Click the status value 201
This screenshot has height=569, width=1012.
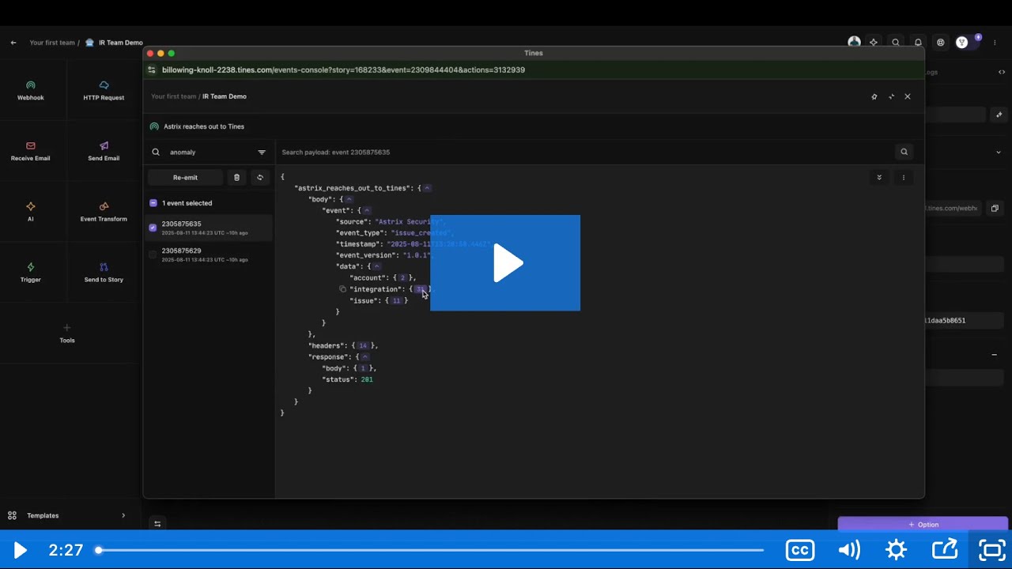[367, 379]
